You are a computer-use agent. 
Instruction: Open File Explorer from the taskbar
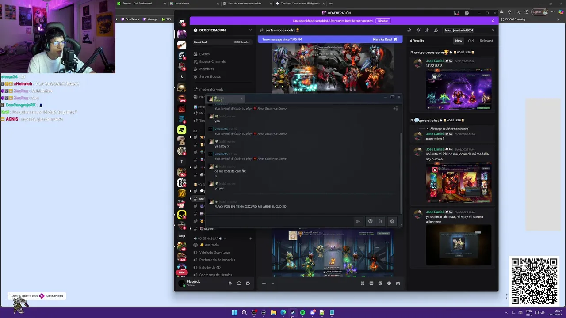273,313
